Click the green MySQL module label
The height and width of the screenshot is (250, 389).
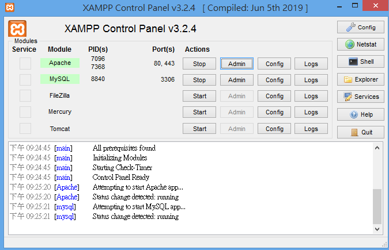coord(60,79)
